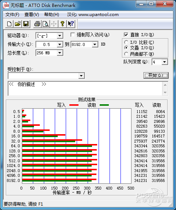Click the 汉化: www.upantool.com text
Viewport: 176px width, 210px height.
coord(93,15)
